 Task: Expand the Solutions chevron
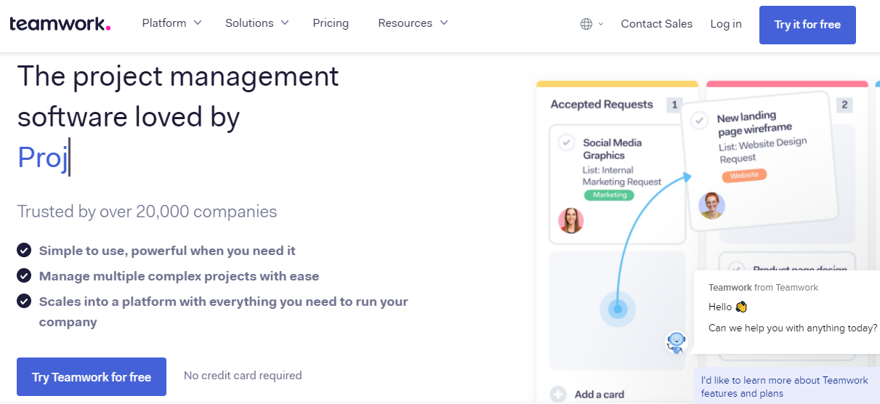pos(285,23)
